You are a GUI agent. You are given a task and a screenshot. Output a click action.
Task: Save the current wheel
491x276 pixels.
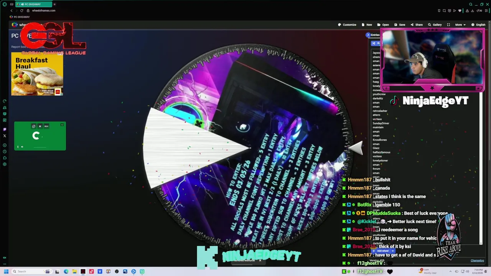click(x=400, y=25)
